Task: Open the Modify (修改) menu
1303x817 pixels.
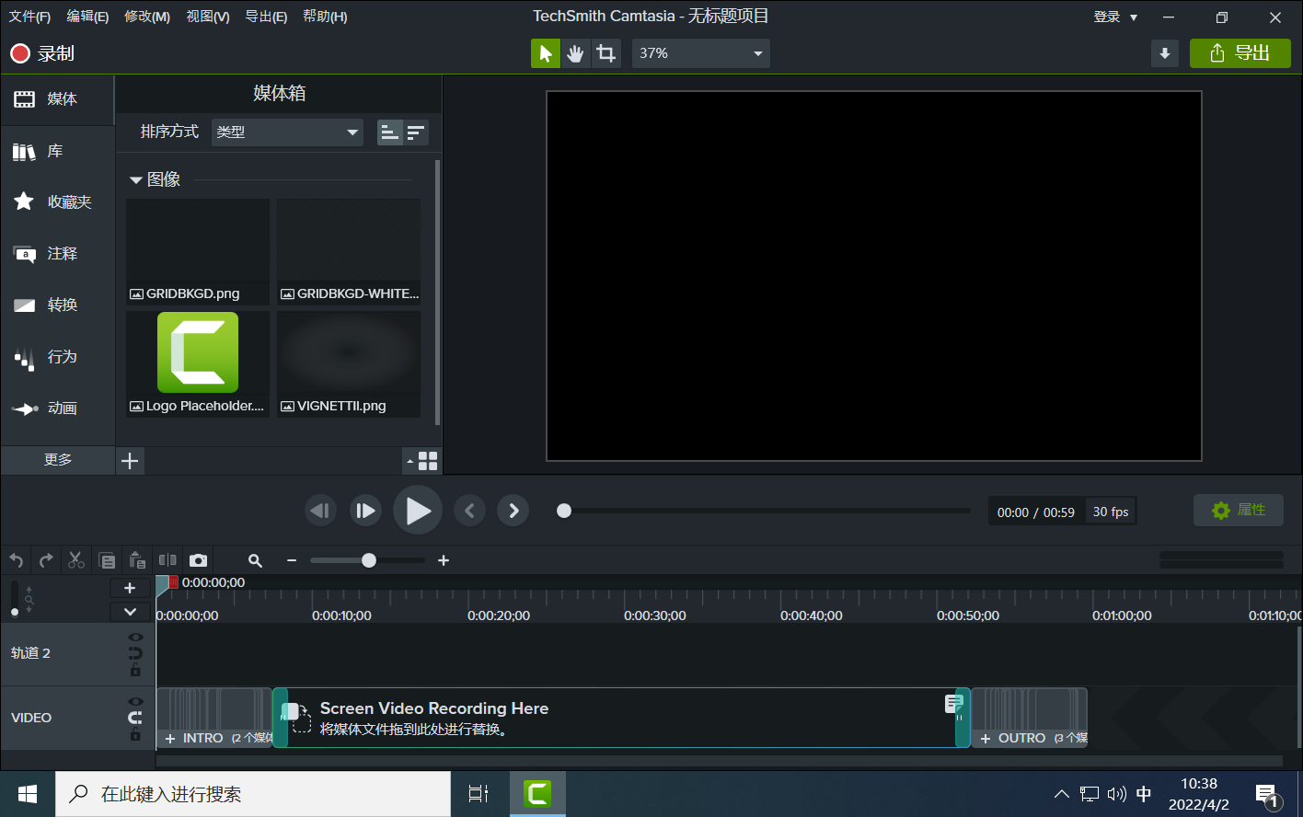Action: [x=147, y=17]
